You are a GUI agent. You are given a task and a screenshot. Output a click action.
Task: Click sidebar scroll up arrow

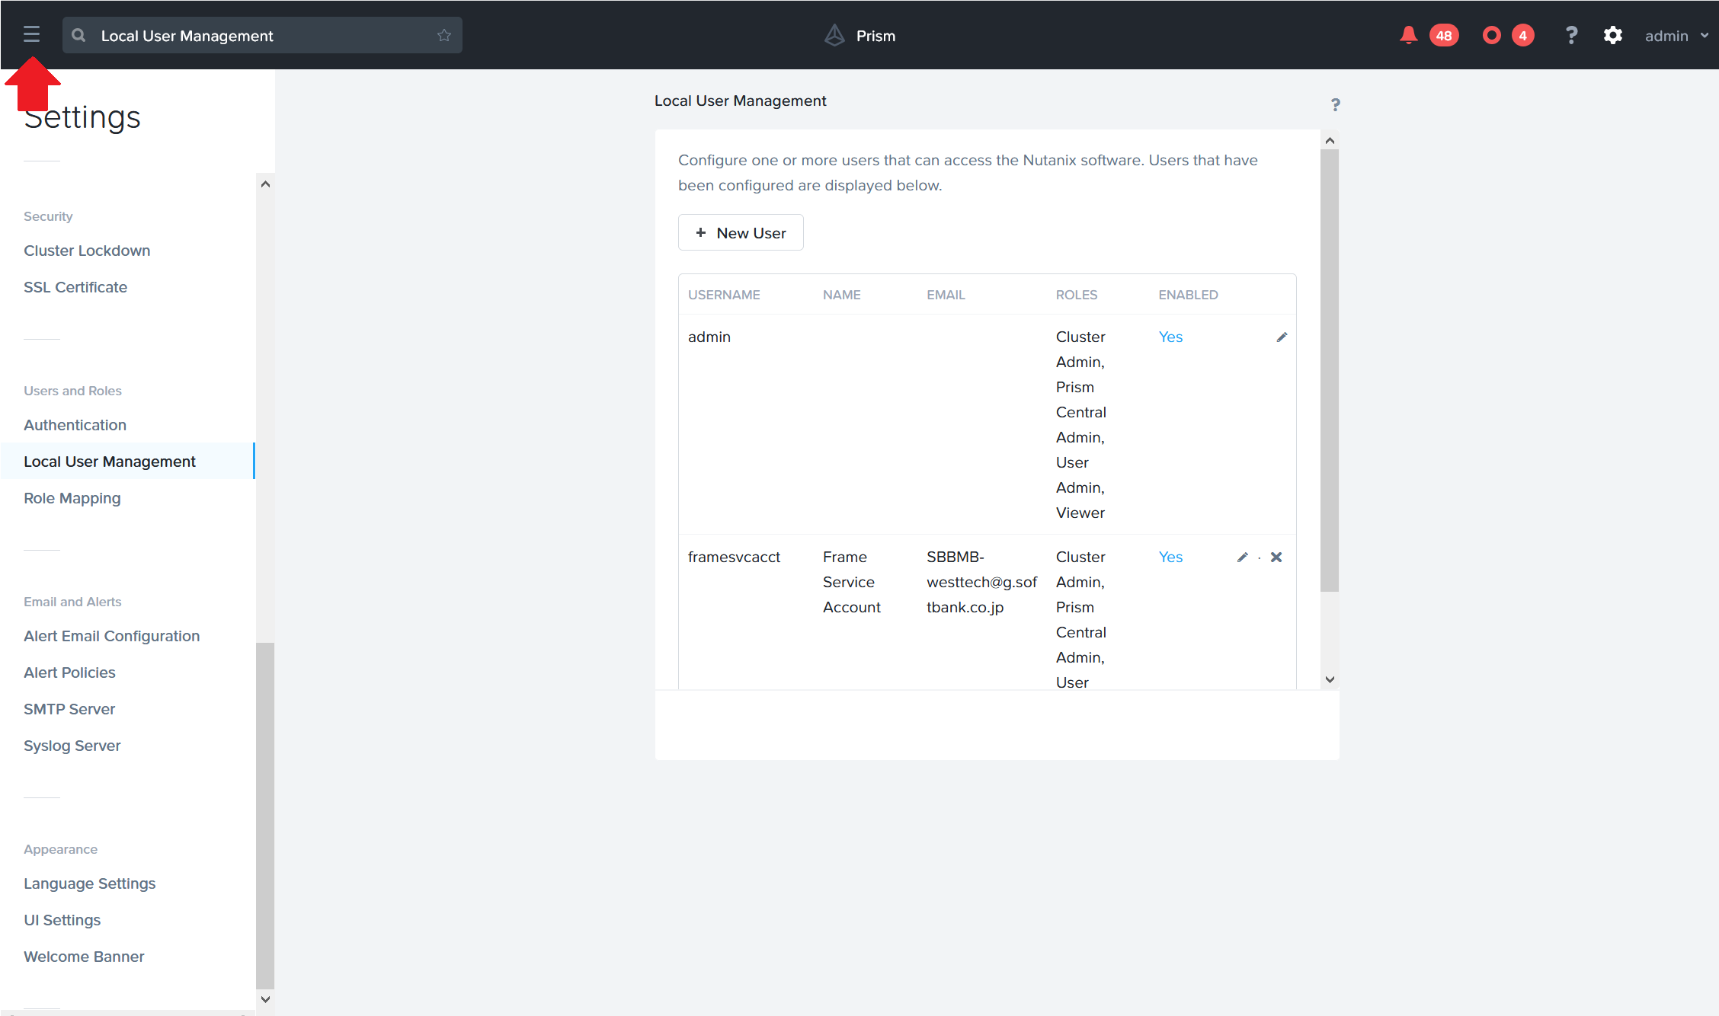265,184
